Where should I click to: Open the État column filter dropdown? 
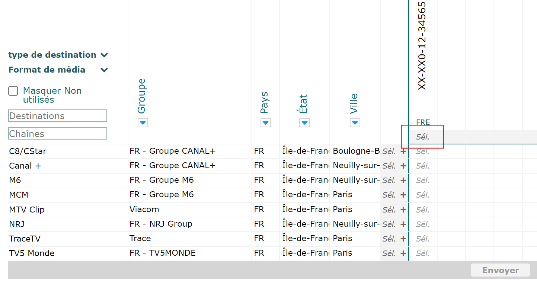click(x=304, y=123)
